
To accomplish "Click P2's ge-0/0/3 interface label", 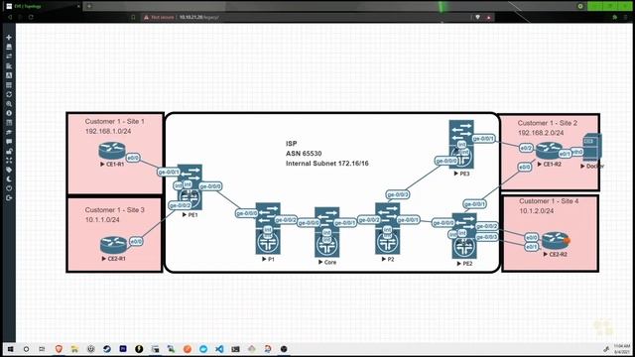I will coord(398,194).
